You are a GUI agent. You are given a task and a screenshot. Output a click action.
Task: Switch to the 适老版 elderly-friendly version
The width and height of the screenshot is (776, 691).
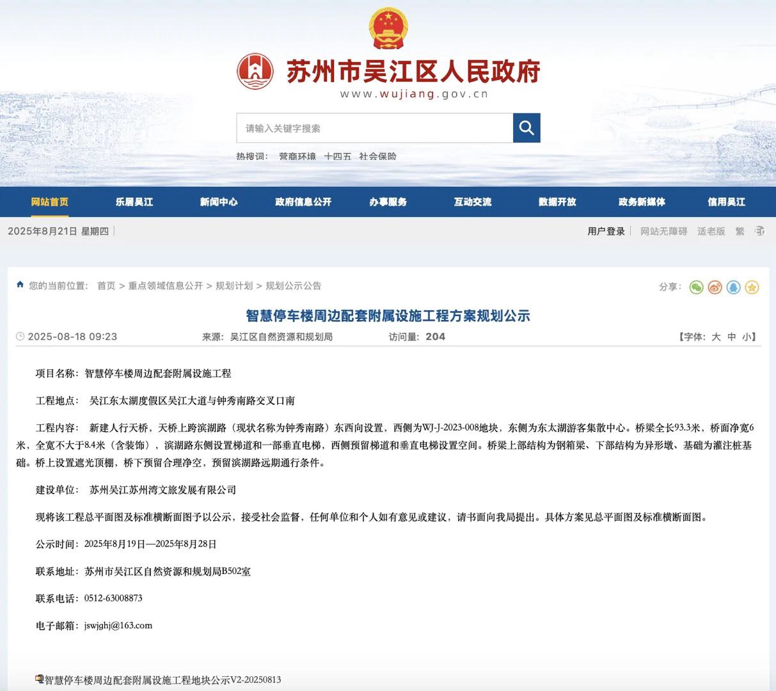click(x=711, y=231)
